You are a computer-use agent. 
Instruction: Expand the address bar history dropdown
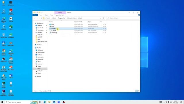(101, 18)
